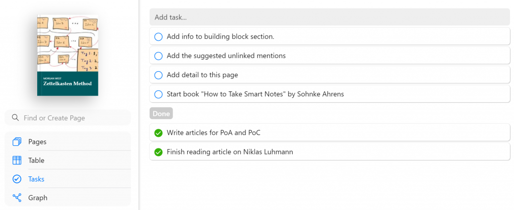Open the "Add detail to this page" task text
The image size is (514, 210).
(x=202, y=75)
